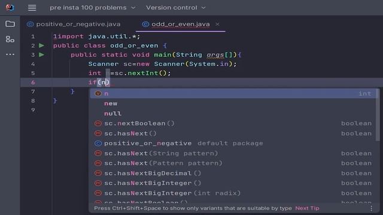Place cursor in import java.util line
The width and height of the screenshot is (383, 215).
[97, 36]
